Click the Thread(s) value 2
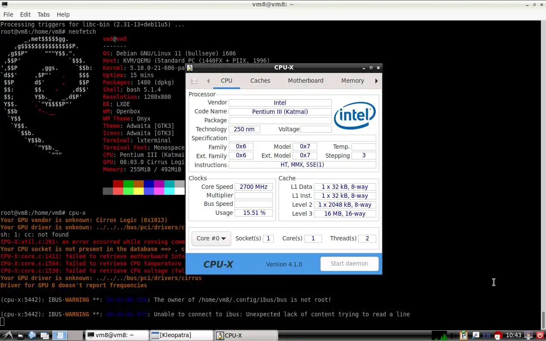 coord(367,238)
